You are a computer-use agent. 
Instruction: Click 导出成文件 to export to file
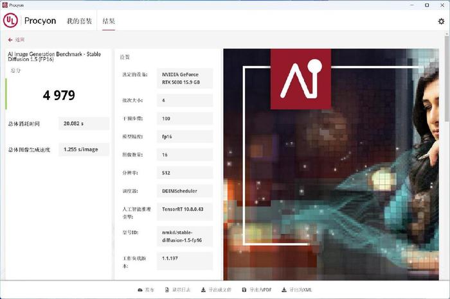pyautogui.click(x=216, y=290)
